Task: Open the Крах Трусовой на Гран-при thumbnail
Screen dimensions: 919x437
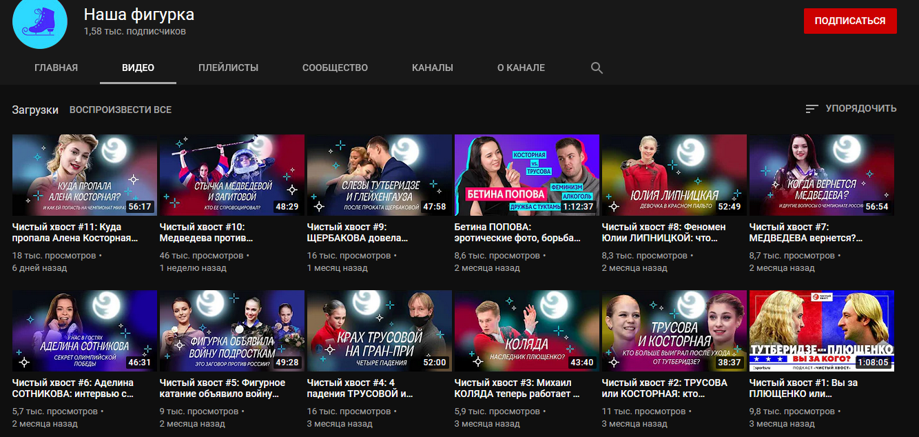Action: pos(379,331)
